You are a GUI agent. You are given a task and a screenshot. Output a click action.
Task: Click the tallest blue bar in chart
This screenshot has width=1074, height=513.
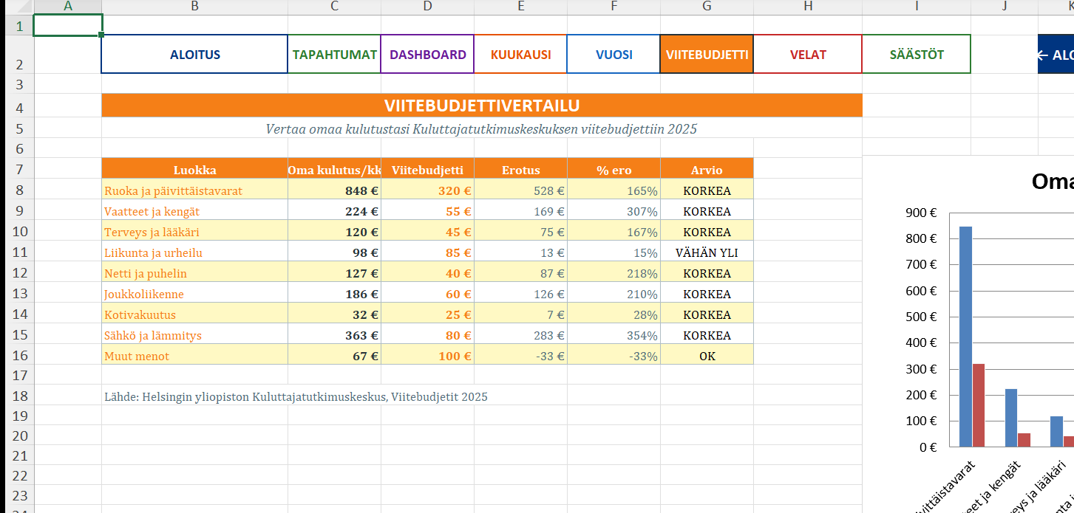[x=965, y=337]
